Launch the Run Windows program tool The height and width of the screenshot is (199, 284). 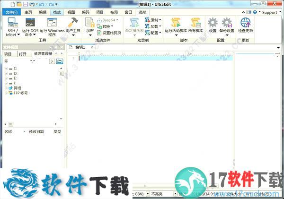(52, 24)
